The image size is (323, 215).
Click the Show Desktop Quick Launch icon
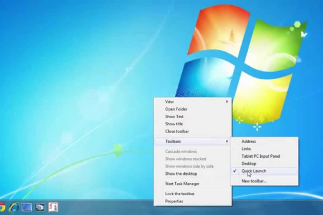[27, 207]
